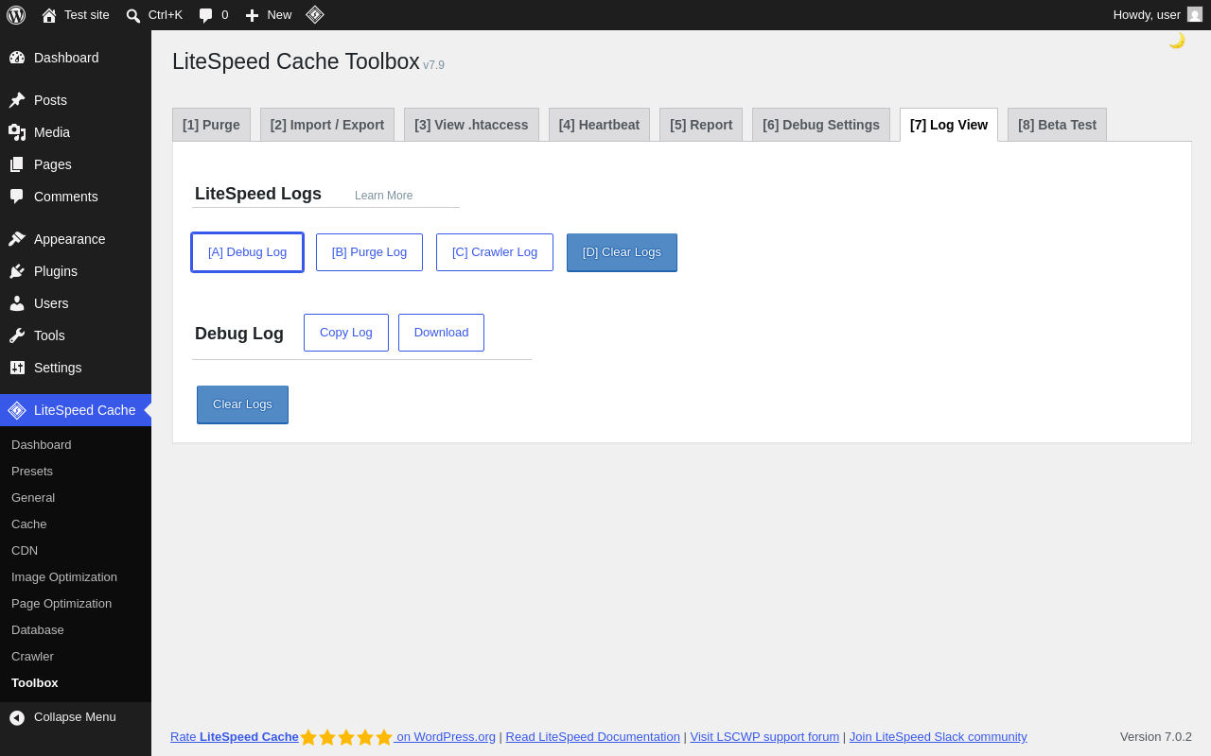Viewport: 1211px width, 756px height.
Task: Show the [A] Debug Log
Action: [x=247, y=252]
